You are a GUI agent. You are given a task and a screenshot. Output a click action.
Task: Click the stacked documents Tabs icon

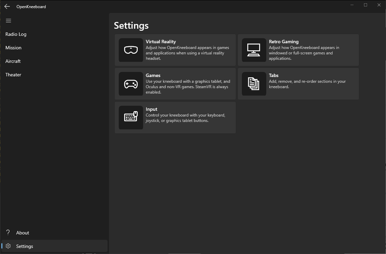click(x=254, y=84)
